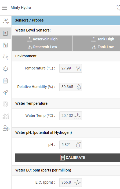Image resolution: width=120 pixels, height=189 pixels.
Task: Open the hamburger menu
Action: [x=5, y=8]
